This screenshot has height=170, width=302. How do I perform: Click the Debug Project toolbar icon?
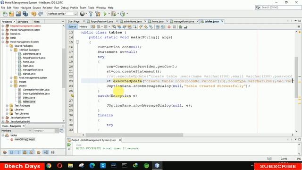coord(114,14)
